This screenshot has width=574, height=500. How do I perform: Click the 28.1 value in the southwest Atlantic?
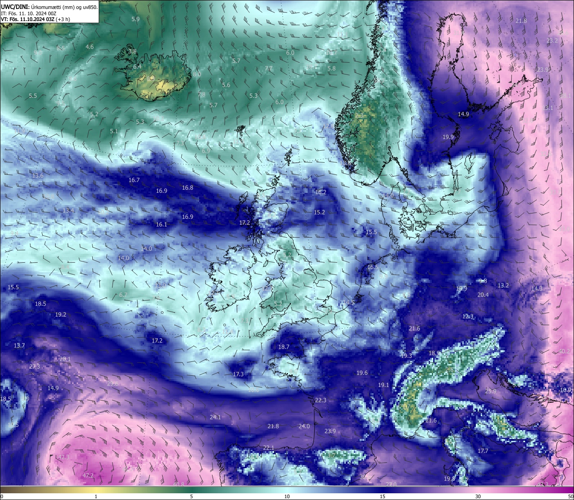click(x=65, y=359)
